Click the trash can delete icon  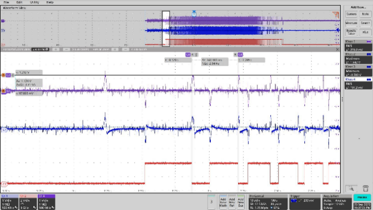366,188
